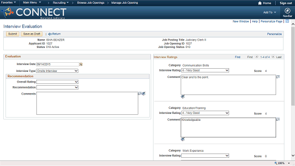Click the Home house icon
Viewport: 295px width, 166px height.
(x=260, y=3)
